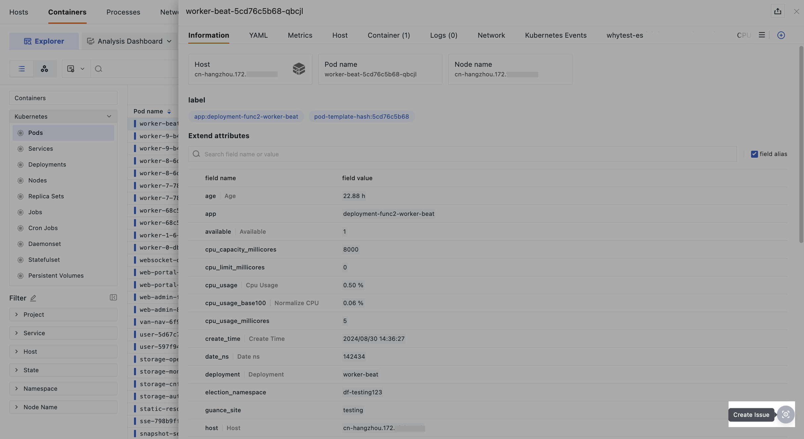Click the add tab plus-circle icon
Image resolution: width=804 pixels, height=439 pixels.
[781, 35]
